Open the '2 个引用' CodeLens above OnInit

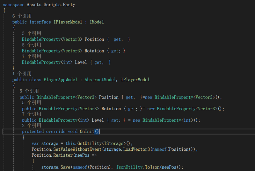tap(32, 126)
